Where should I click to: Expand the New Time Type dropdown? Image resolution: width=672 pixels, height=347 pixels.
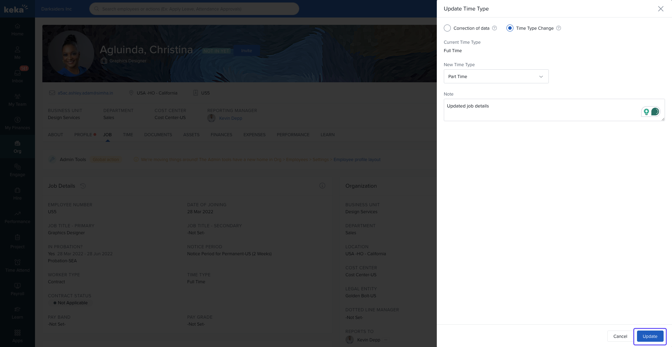click(496, 77)
